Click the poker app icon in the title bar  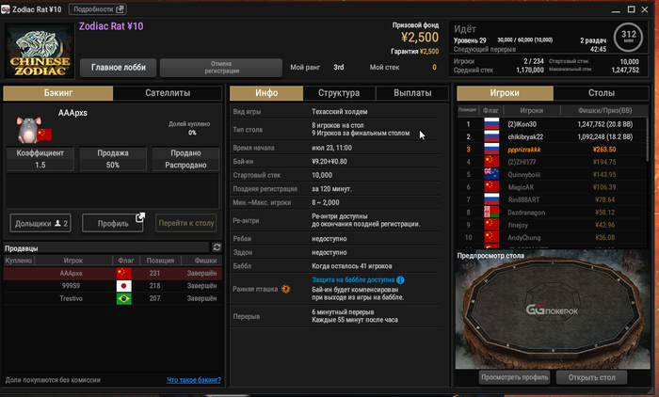pyautogui.click(x=6, y=9)
